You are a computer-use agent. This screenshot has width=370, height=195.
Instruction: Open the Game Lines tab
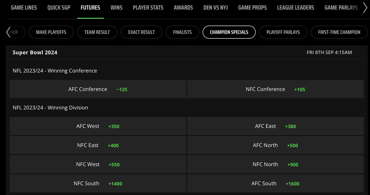pos(24,8)
